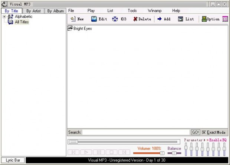Open Option from the toolbar
The height and width of the screenshot is (165, 230).
coord(204,19)
